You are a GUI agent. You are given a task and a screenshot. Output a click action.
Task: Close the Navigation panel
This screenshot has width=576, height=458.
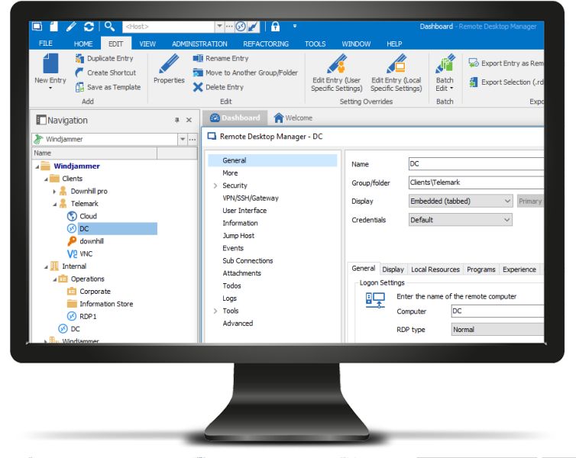click(x=189, y=120)
